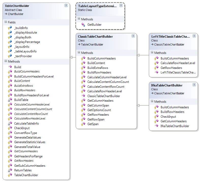Collapse the IfkaTableChartBuilder class shape
Viewport: 200px width, 182px height.
coord(194,85)
